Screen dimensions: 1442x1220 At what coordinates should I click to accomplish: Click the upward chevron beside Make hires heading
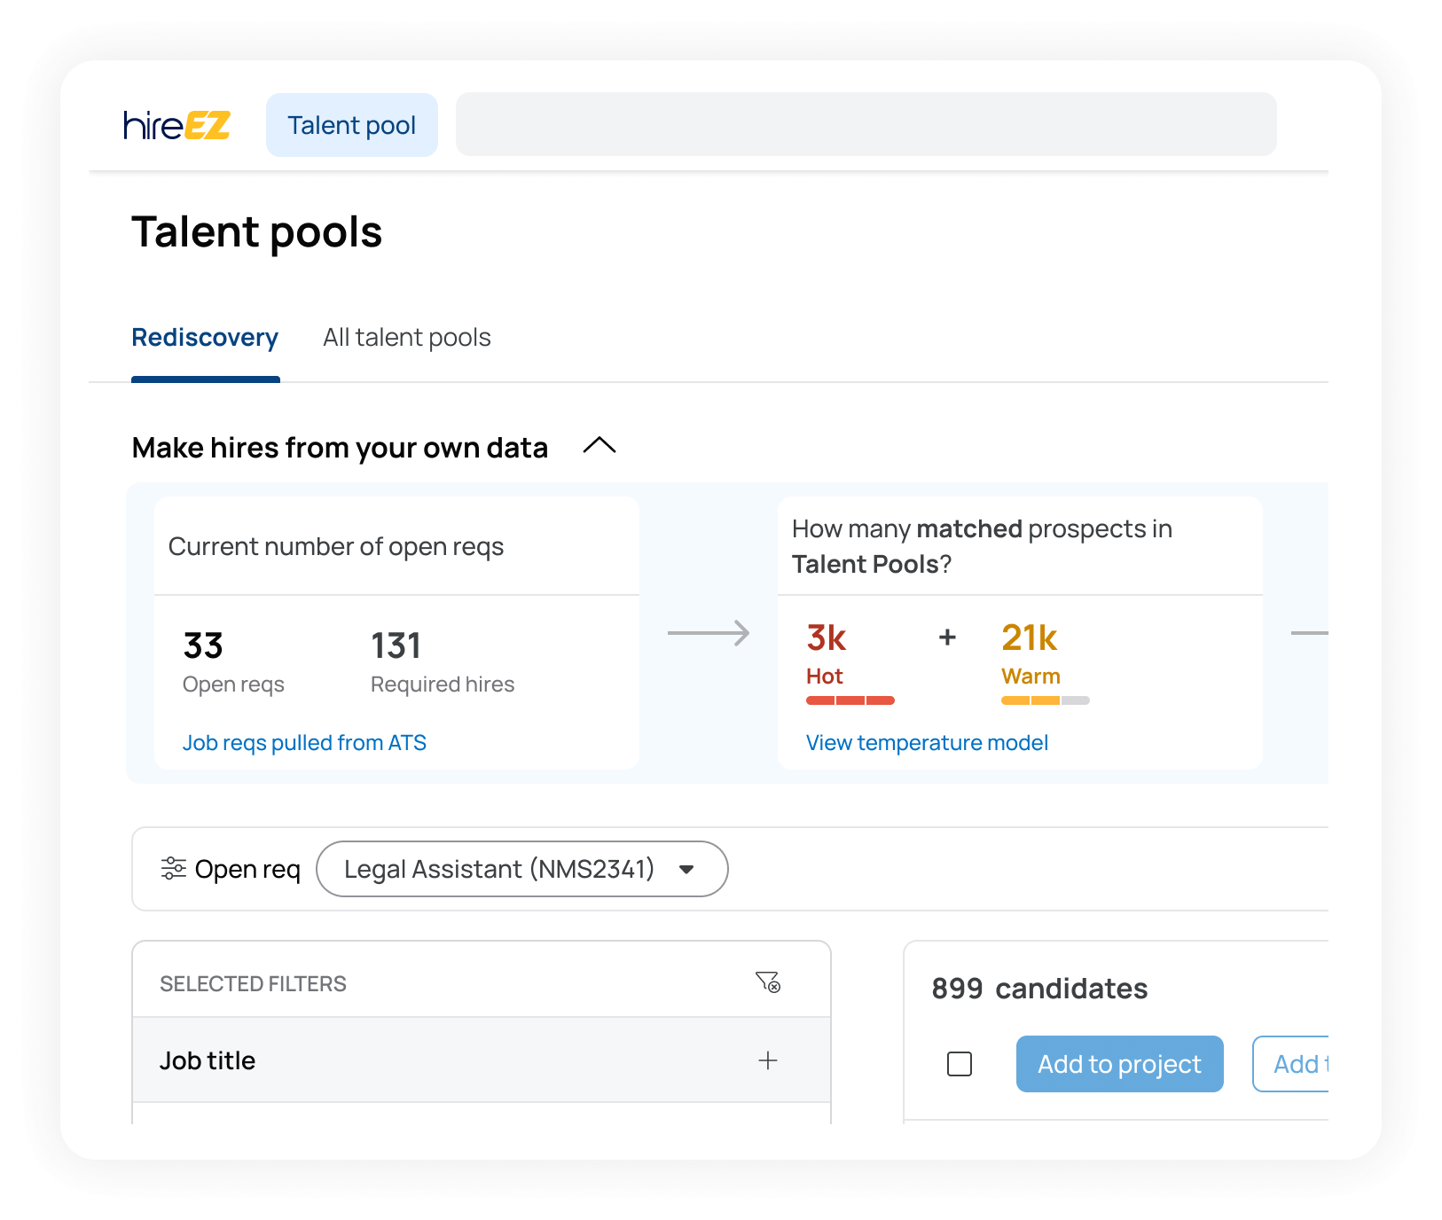600,447
